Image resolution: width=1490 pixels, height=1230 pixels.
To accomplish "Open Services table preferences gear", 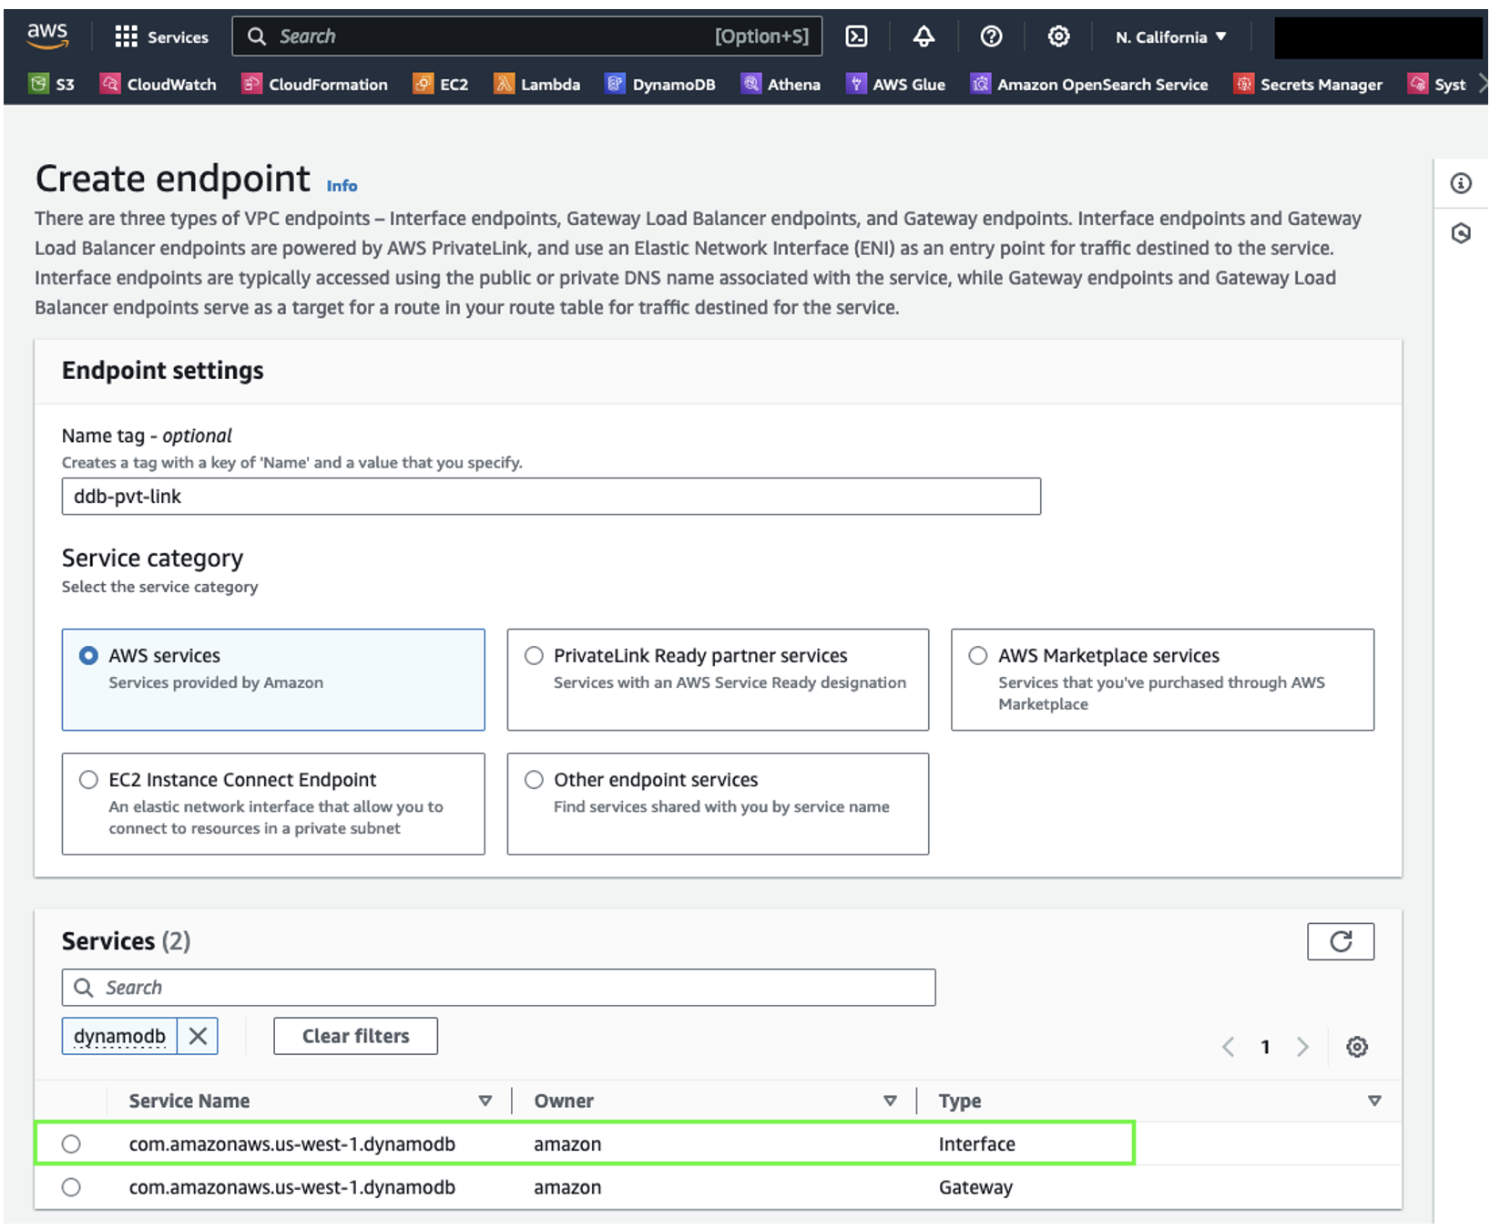I will [1357, 1047].
